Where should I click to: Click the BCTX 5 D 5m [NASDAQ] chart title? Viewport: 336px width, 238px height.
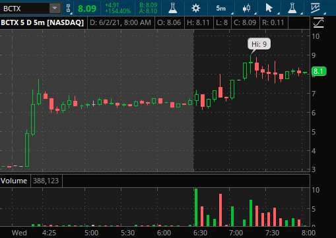42,22
